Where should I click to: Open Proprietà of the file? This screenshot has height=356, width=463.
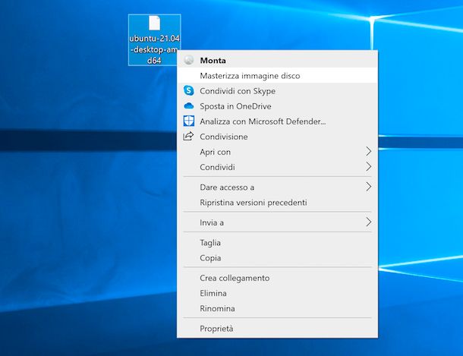[x=277, y=329]
